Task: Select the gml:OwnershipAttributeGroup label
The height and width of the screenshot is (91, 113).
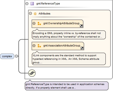Action: (x=61, y=23)
